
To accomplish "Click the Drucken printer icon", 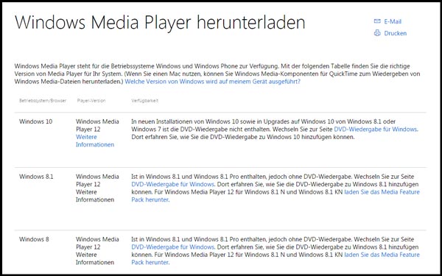I will click(377, 33).
